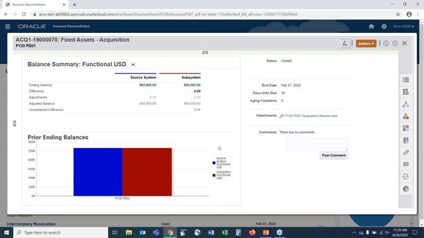This screenshot has width=424, height=238.
Task: Open the Prior Reconciliations pie icon in drawer
Action: pyautogui.click(x=405, y=189)
